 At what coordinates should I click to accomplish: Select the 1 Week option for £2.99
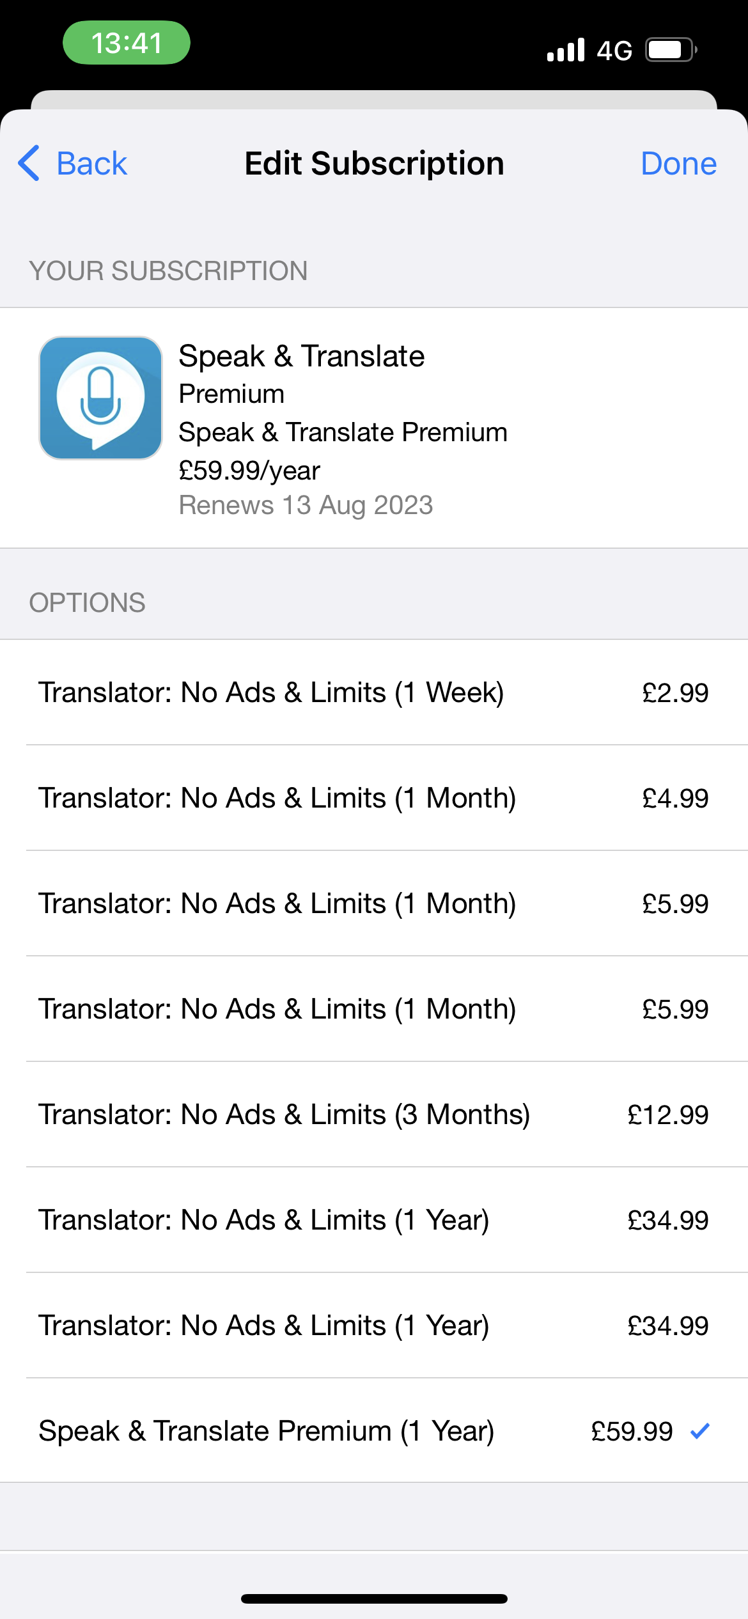[374, 692]
